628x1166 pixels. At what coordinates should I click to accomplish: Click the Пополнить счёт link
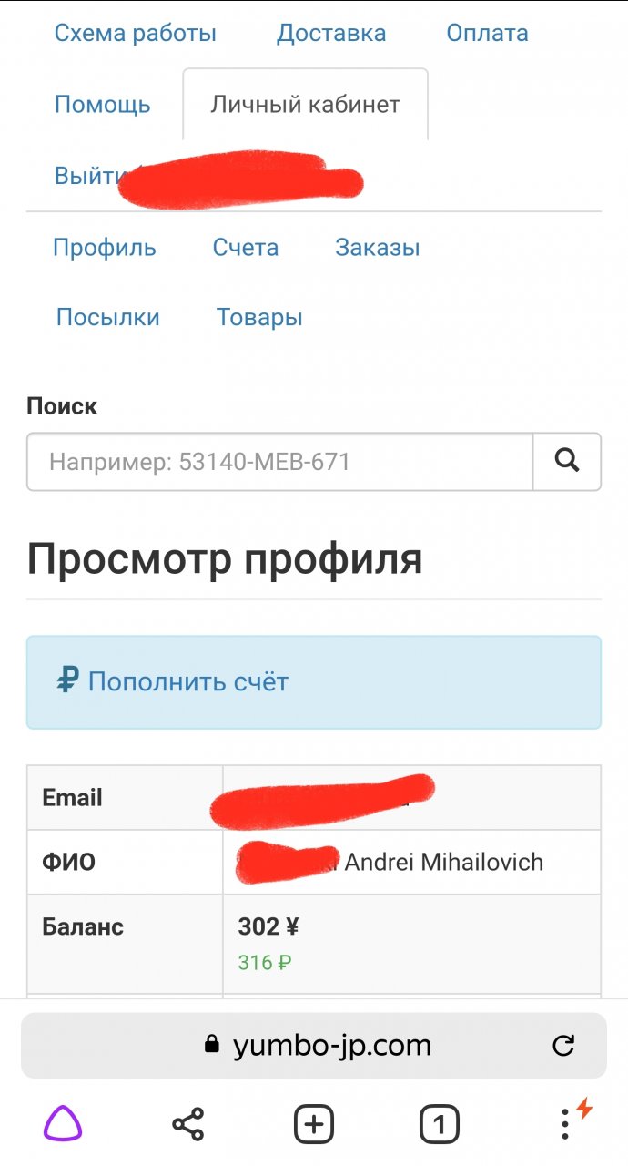tap(187, 681)
